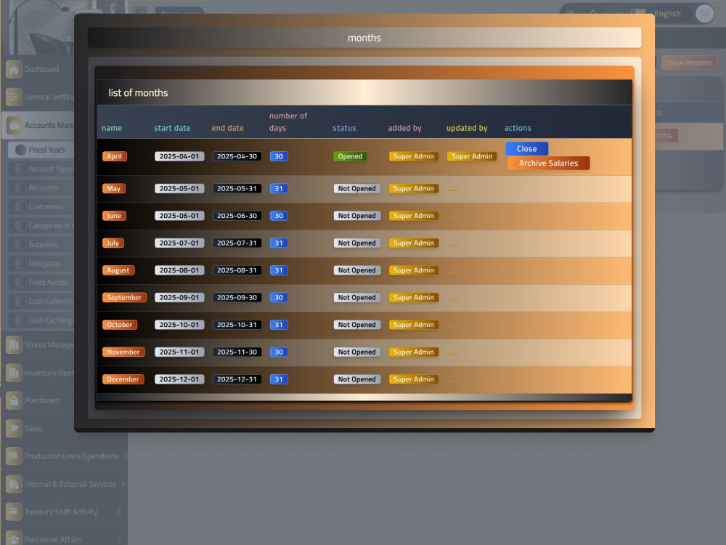Expand Internal & External Services chevron
Viewport: 726px width, 545px height.
click(x=123, y=484)
